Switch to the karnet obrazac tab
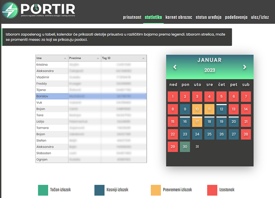275x198 pixels. point(178,17)
